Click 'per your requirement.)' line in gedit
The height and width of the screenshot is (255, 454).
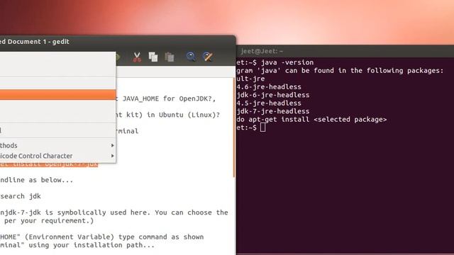(49, 220)
